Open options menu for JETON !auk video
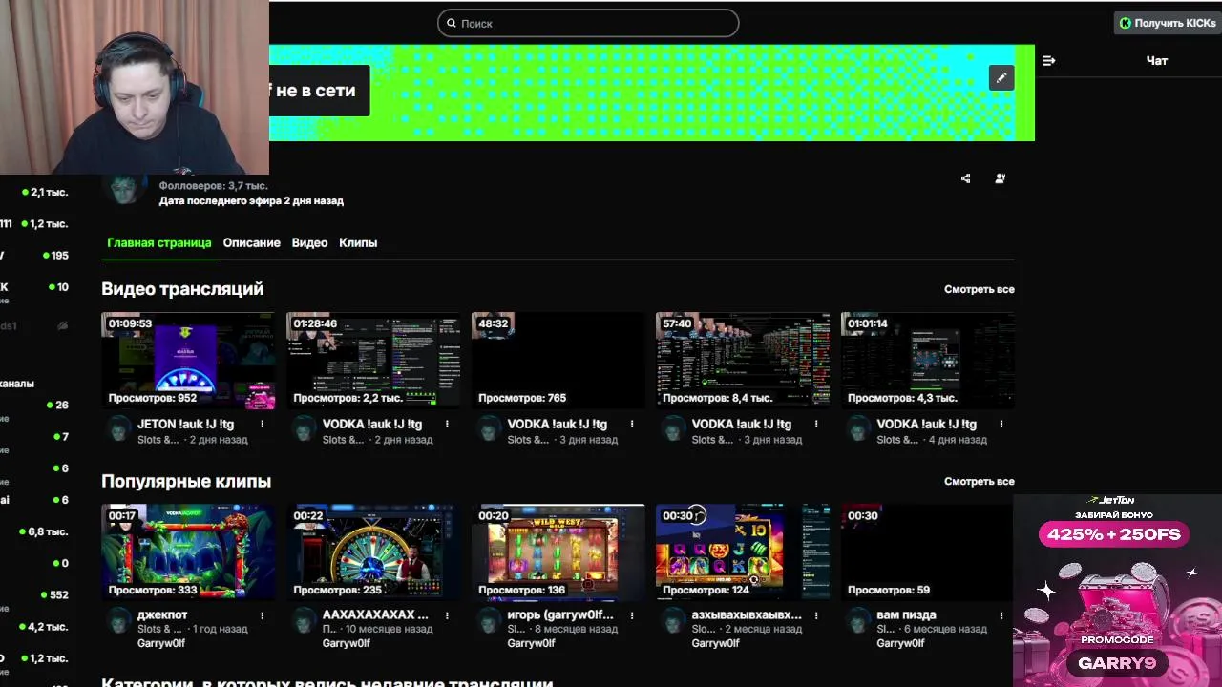The width and height of the screenshot is (1222, 687). tap(262, 424)
